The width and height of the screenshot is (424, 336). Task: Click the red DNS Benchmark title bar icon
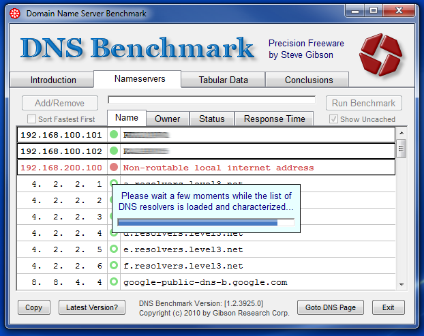point(15,13)
